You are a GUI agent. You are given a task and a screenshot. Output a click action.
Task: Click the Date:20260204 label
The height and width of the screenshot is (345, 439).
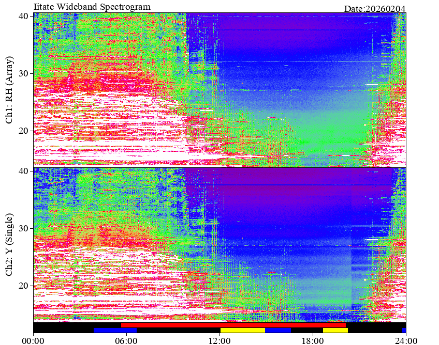click(375, 9)
